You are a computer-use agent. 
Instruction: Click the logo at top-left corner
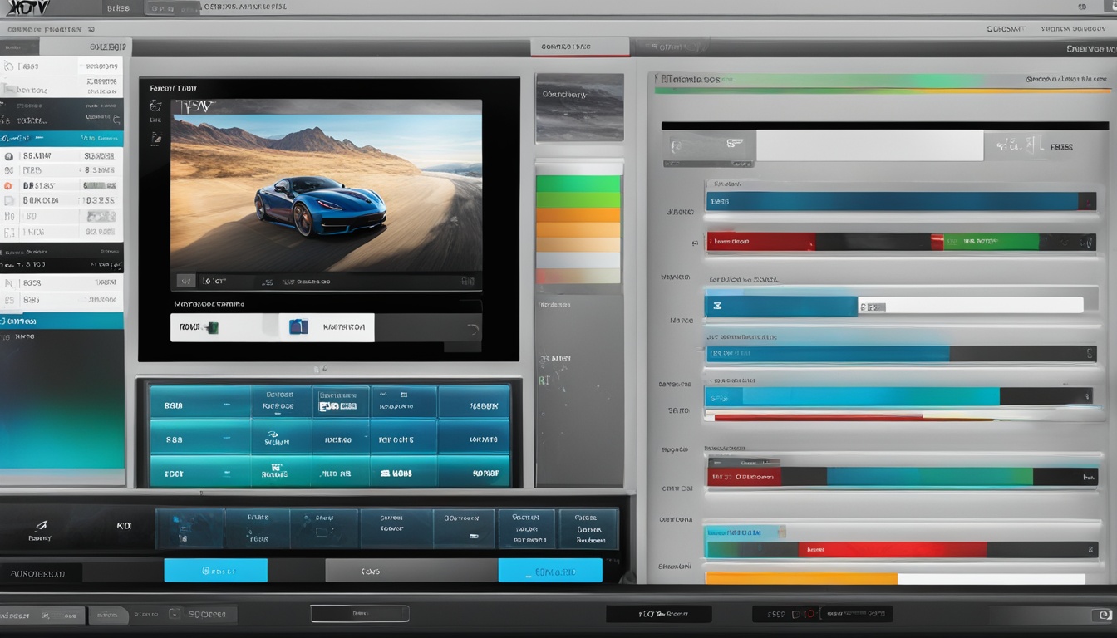[27, 8]
